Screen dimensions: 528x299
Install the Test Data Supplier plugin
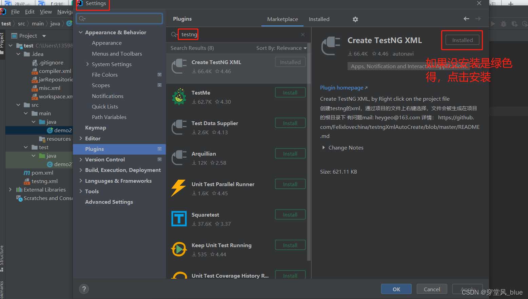290,123
